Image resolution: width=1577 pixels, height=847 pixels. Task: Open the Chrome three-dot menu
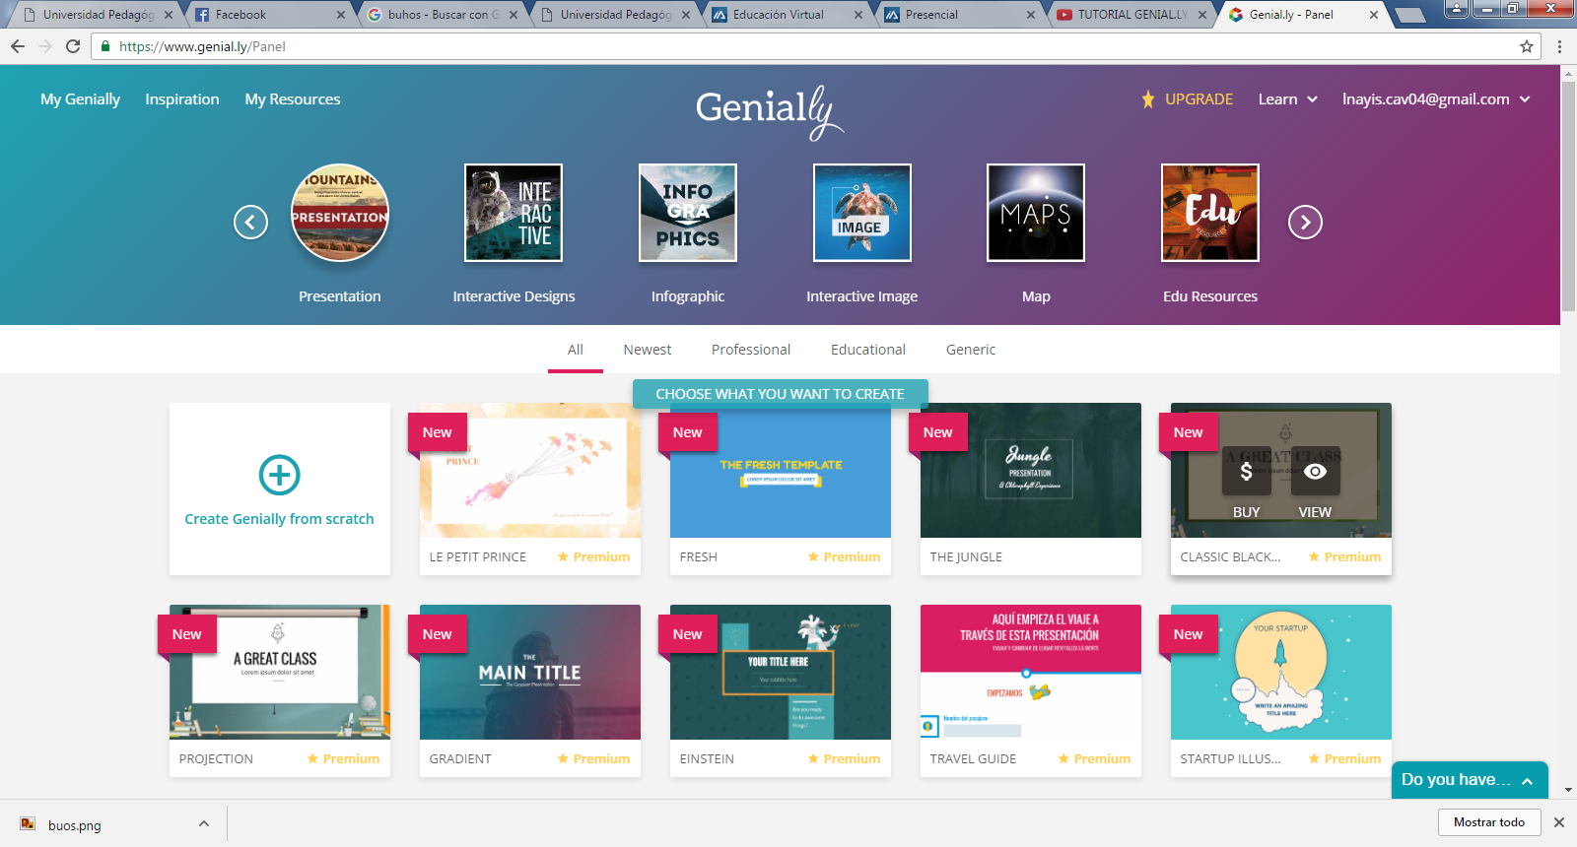1559,46
